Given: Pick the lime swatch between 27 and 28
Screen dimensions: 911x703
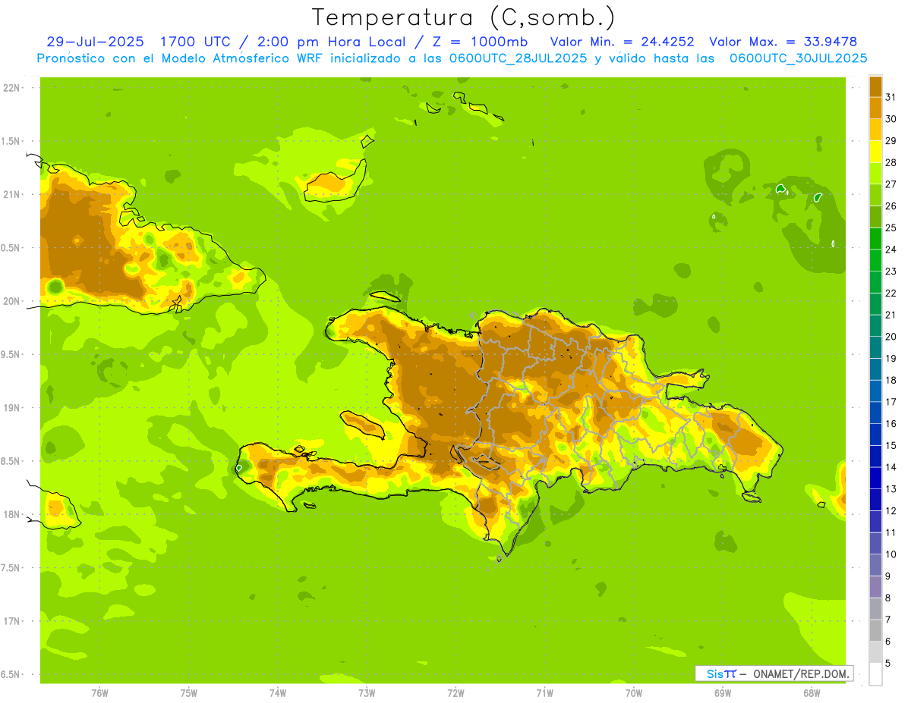Looking at the screenshot, I should (875, 173).
